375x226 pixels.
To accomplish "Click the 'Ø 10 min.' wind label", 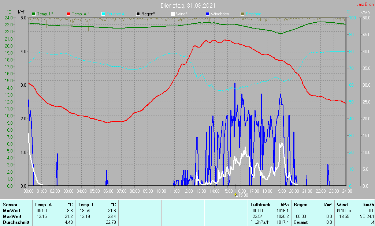I will coord(345,211).
